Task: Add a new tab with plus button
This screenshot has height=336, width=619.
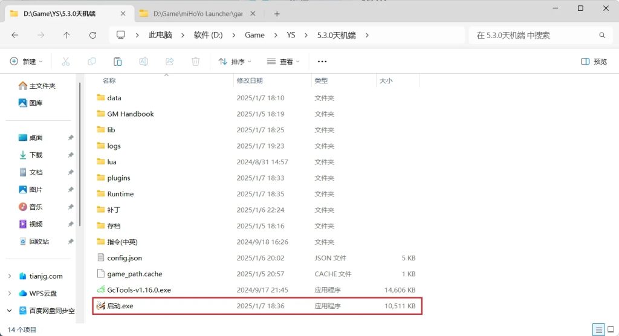Action: [277, 14]
